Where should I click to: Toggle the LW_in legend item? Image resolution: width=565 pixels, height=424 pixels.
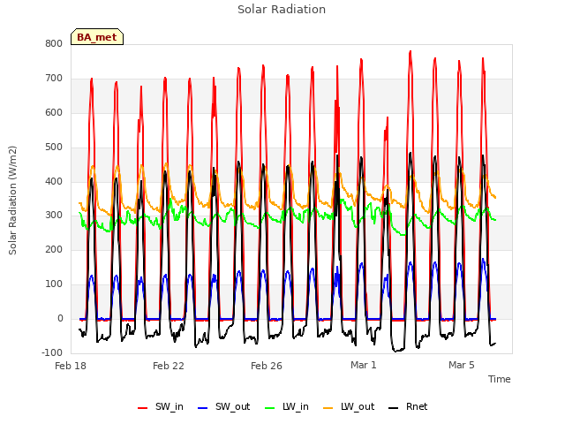click(287, 407)
